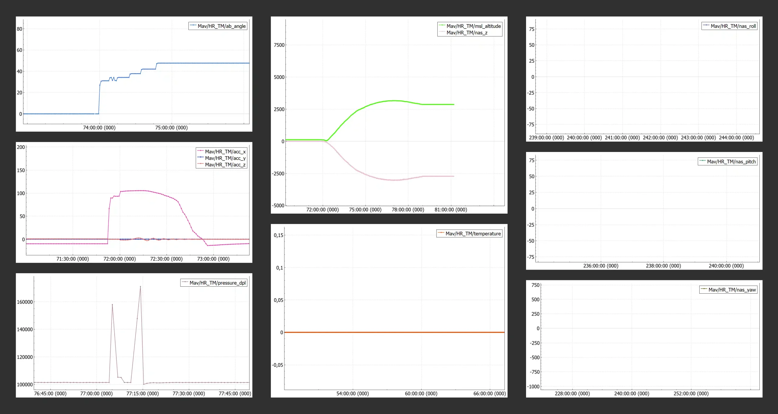Click the tallest spike in pressure_dpl plot
The image size is (778, 414).
click(140, 287)
